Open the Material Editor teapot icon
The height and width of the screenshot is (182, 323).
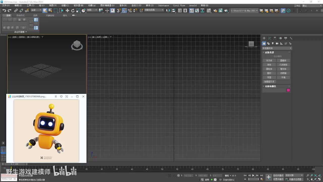(x=215, y=10)
